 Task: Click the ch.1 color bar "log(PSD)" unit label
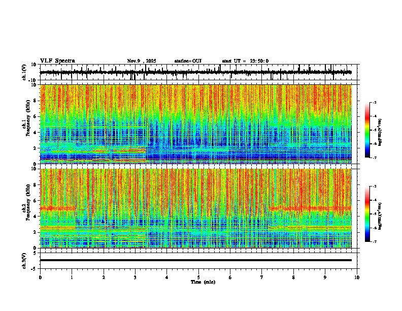380,133
